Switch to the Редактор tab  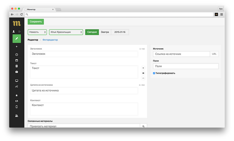click(x=33, y=40)
